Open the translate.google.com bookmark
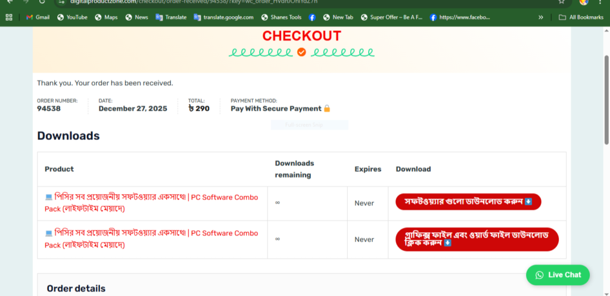Image resolution: width=610 pixels, height=296 pixels. (x=223, y=17)
